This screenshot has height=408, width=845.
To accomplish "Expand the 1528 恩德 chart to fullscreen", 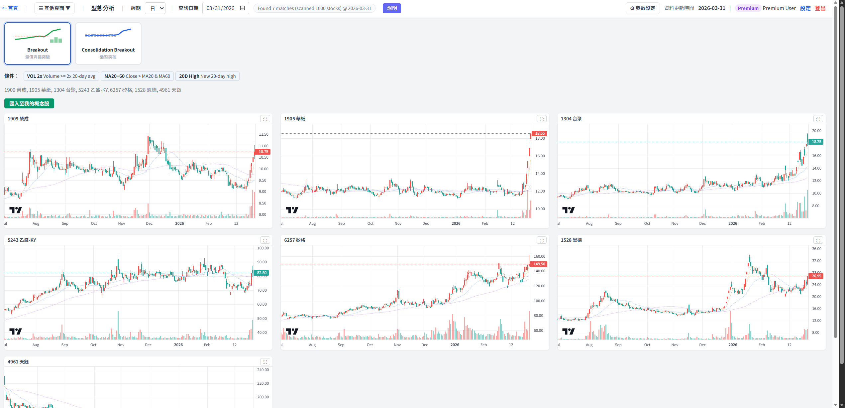I will pyautogui.click(x=818, y=240).
